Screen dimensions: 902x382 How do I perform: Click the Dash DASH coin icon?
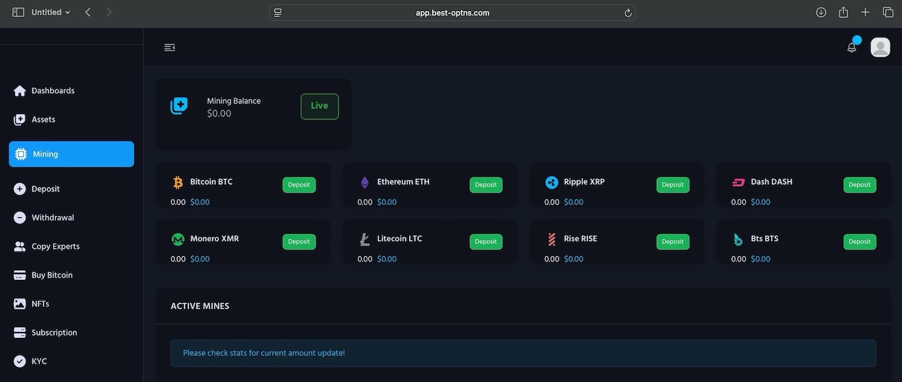tap(738, 182)
